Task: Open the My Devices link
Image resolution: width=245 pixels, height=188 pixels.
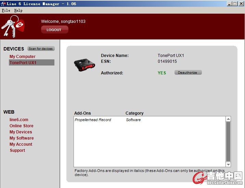Action: point(21,132)
